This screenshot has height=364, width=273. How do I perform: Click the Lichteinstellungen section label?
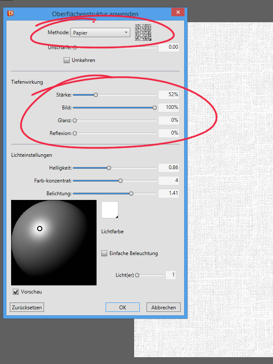(32, 155)
